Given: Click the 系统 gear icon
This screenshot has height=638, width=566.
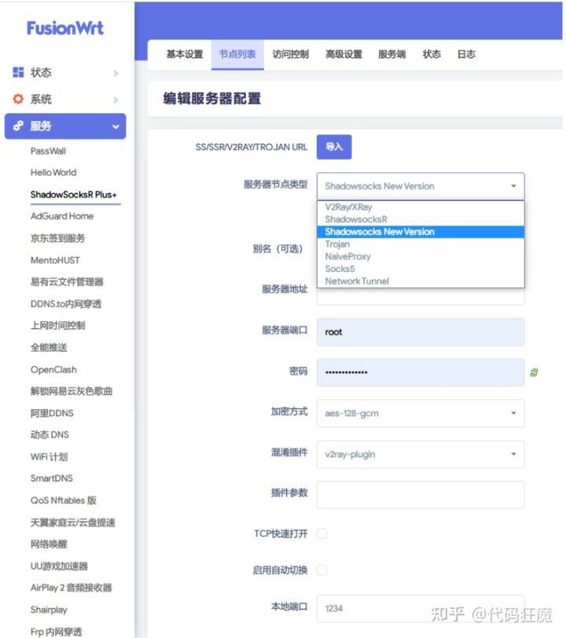Looking at the screenshot, I should click(18, 99).
